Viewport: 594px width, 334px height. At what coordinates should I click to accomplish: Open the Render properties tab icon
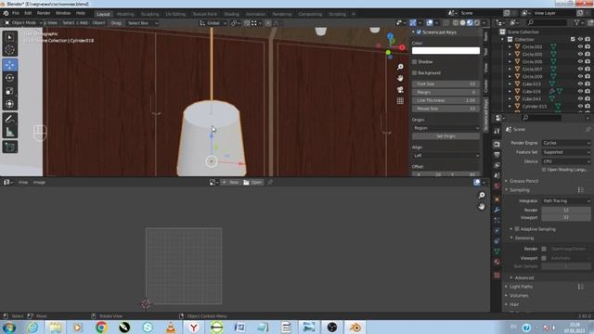point(497,145)
